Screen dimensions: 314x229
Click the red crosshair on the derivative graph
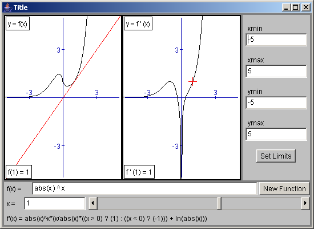click(x=192, y=81)
